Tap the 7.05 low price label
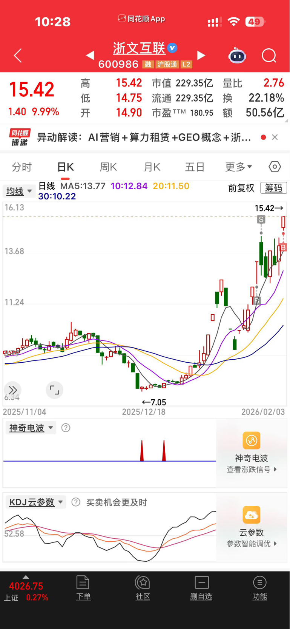 click(x=154, y=402)
